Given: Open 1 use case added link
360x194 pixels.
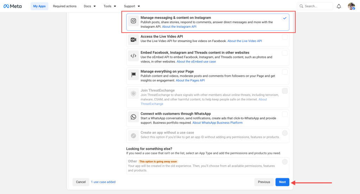Looking at the screenshot, I should pos(103,182).
